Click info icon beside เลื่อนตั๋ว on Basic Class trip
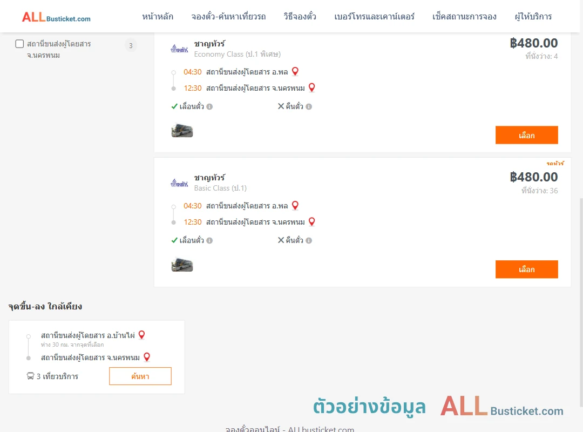 (209, 241)
